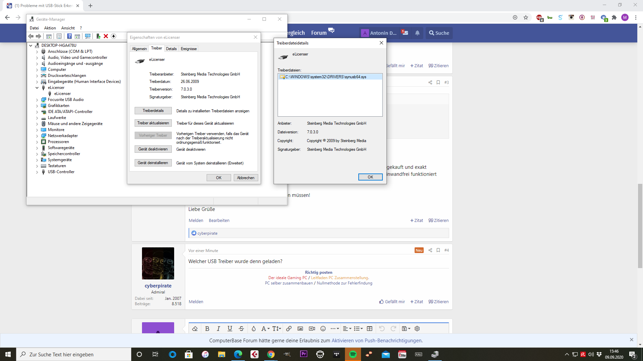Collapse the eLicenser tree category
Viewport: 643px width, 361px height.
click(x=37, y=88)
